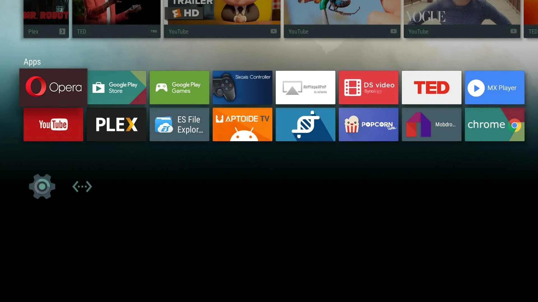
Task: Expand the connectivity options arrow
Action: coord(82,186)
